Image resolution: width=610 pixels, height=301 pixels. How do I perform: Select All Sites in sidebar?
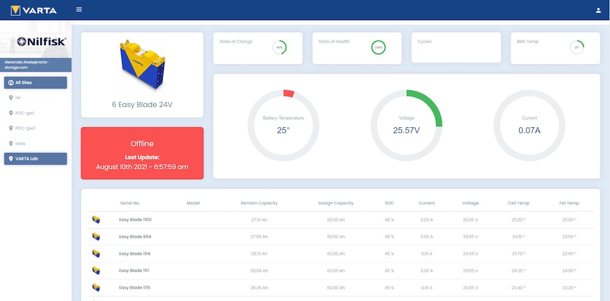click(x=35, y=82)
